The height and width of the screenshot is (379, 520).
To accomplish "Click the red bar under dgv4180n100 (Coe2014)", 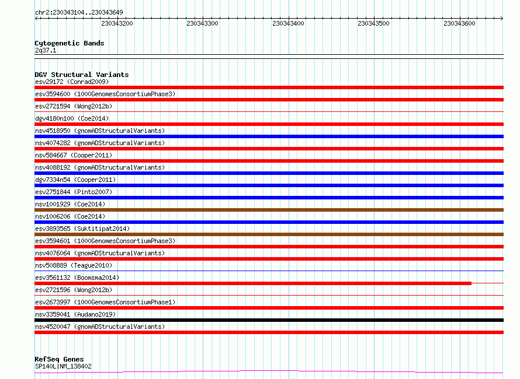I will [269, 124].
